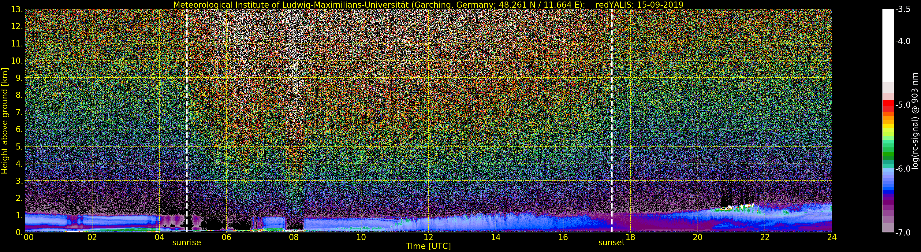Click height axis tick label '0.'
Viewport: 921px width, 252px height.
pyautogui.click(x=19, y=232)
